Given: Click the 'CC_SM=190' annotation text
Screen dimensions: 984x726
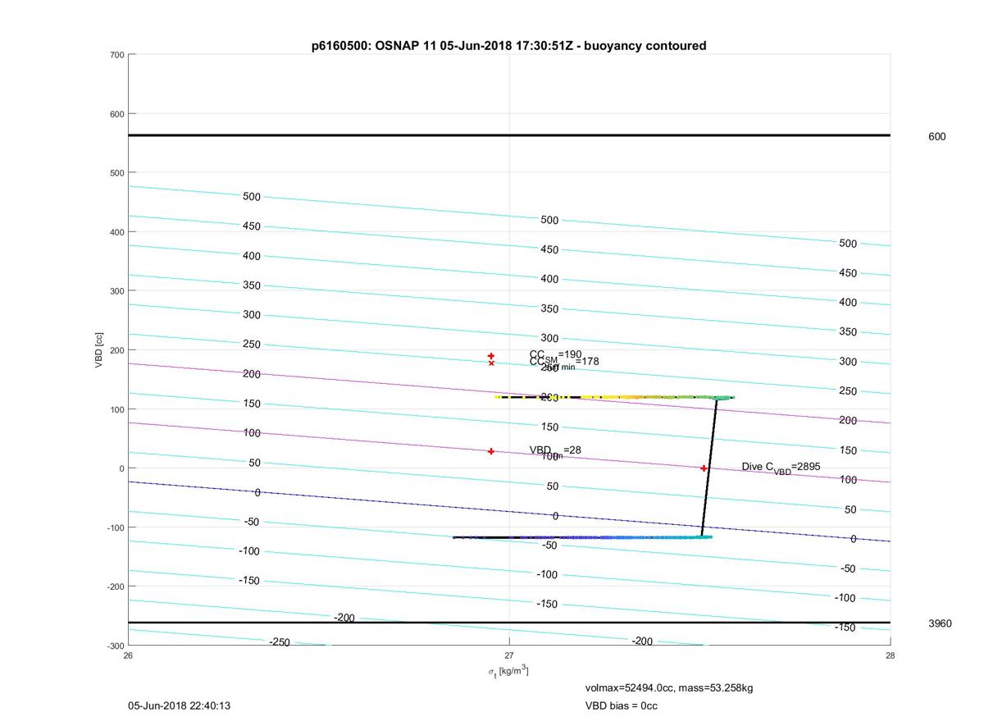Looking at the screenshot, I should (555, 355).
